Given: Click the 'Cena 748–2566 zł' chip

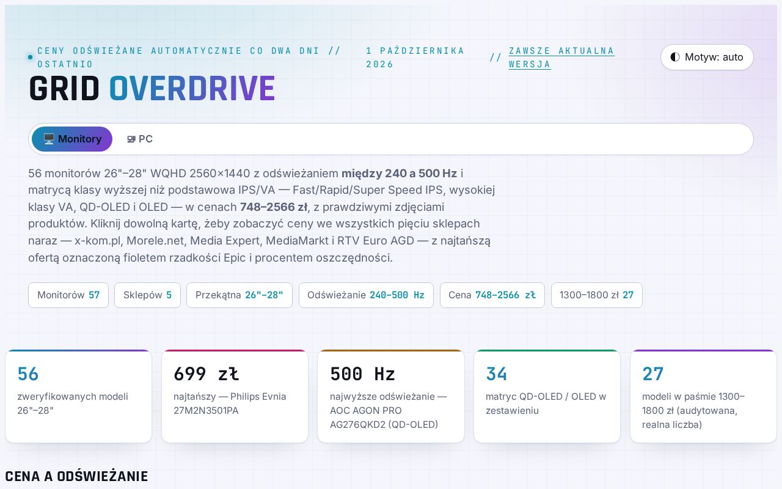Looking at the screenshot, I should click(x=492, y=295).
